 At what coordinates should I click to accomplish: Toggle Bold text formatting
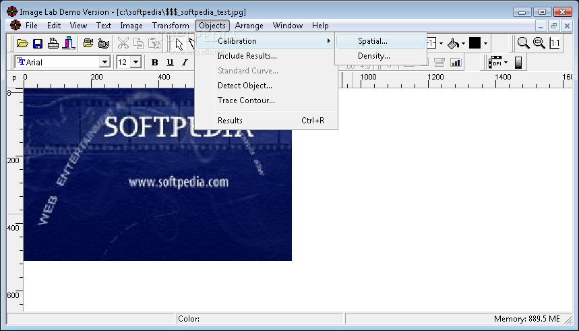155,63
